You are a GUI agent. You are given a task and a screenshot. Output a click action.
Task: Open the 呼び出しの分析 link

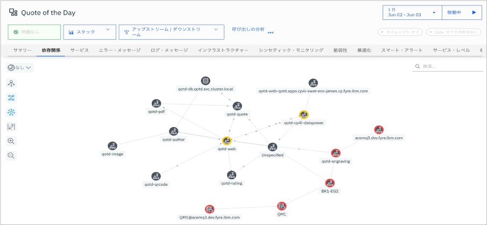coord(249,30)
